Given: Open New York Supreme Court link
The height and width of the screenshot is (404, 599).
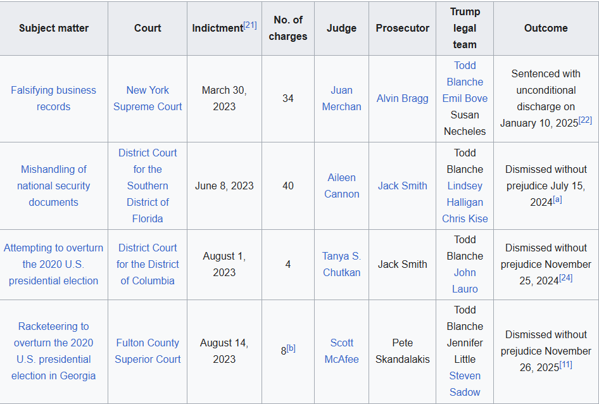Looking at the screenshot, I should coord(148,98).
